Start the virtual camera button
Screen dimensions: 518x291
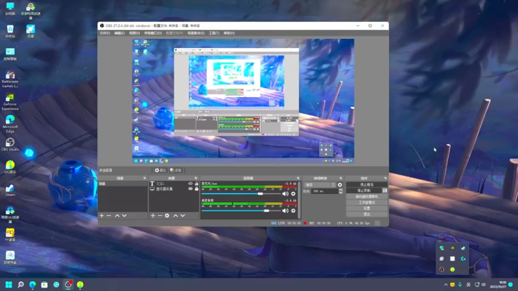(x=366, y=197)
